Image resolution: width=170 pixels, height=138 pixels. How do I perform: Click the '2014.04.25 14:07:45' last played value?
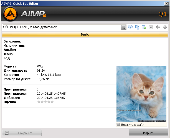[51, 94]
